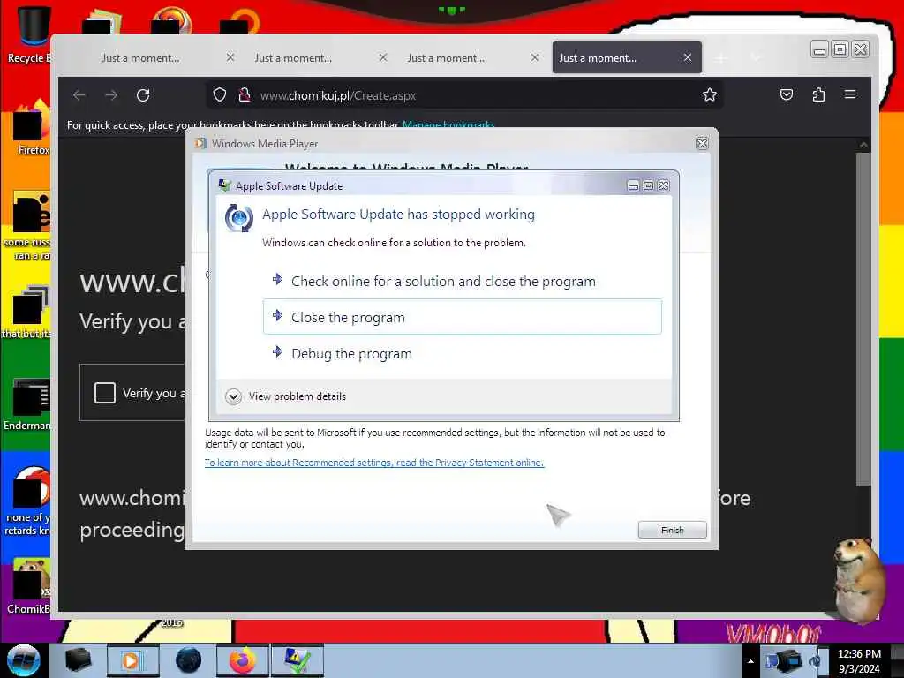Viewport: 904px width, 678px height.
Task: Show site security lock info
Action: [245, 95]
